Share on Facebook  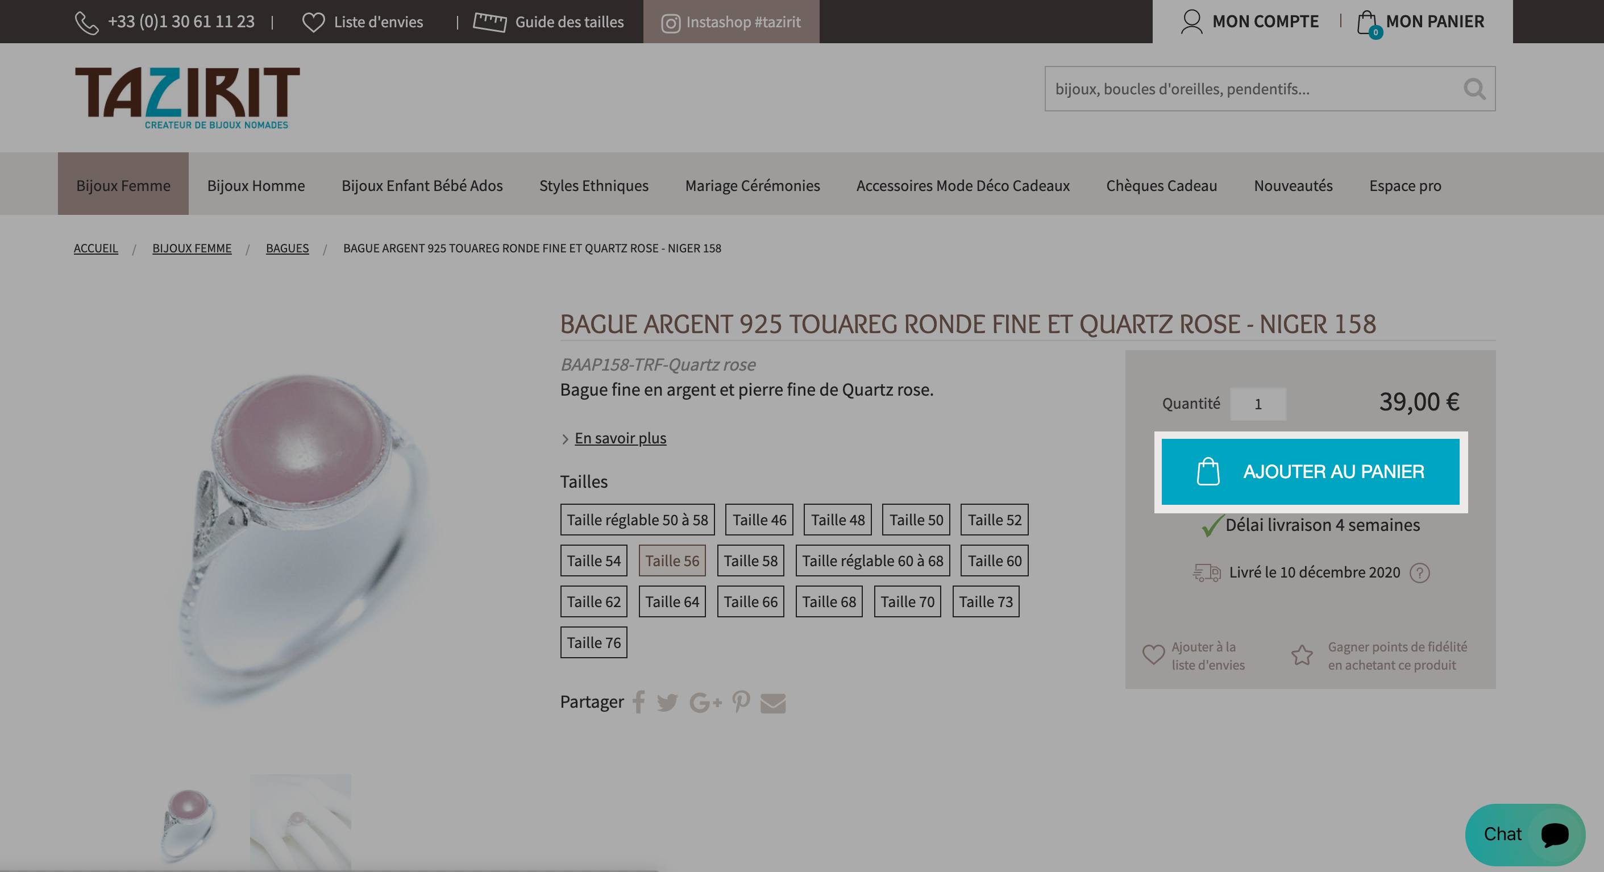[x=639, y=702]
